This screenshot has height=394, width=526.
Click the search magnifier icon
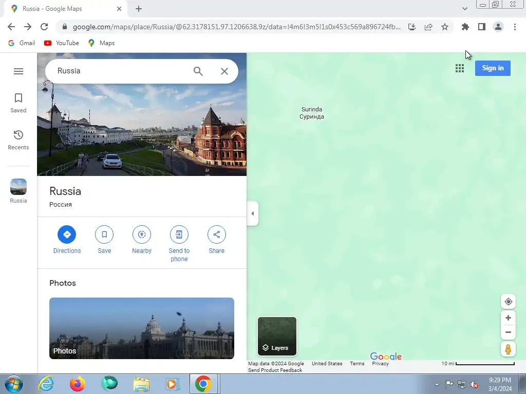198,71
